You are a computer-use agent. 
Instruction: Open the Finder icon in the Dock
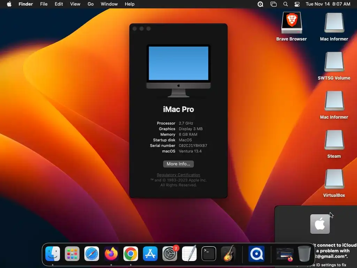(x=53, y=254)
